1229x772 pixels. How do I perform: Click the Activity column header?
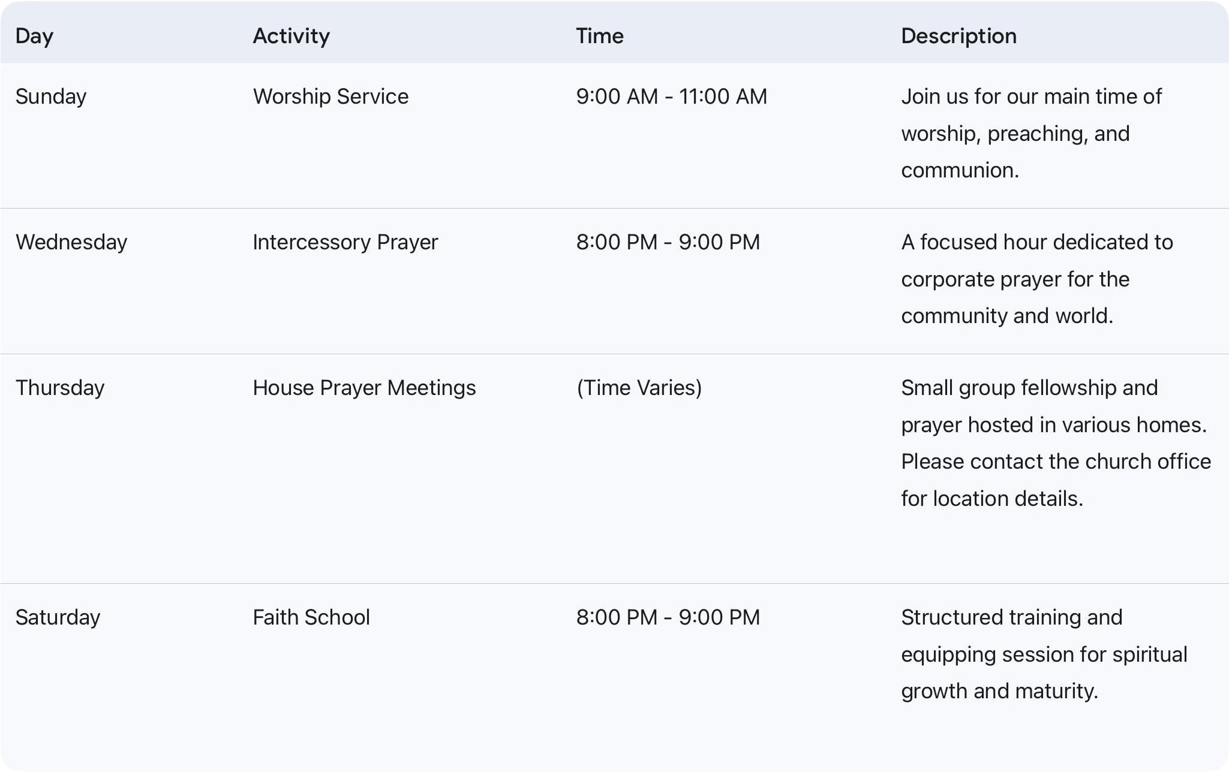click(x=291, y=36)
